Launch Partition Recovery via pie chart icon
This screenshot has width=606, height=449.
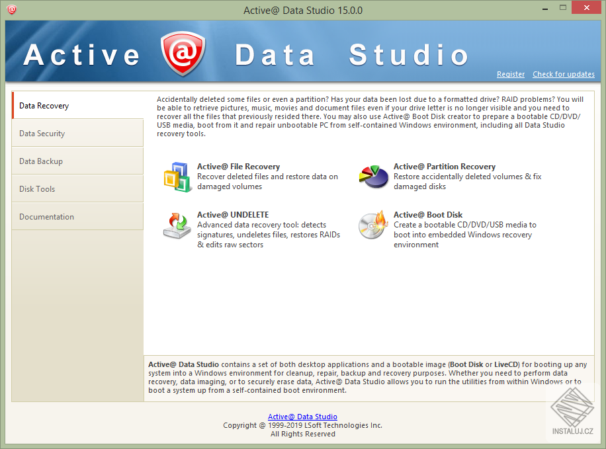pos(373,177)
